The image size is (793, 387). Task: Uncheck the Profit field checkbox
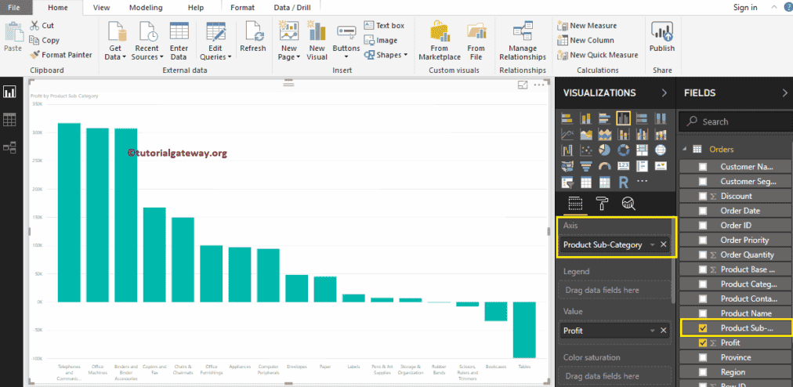coord(703,343)
